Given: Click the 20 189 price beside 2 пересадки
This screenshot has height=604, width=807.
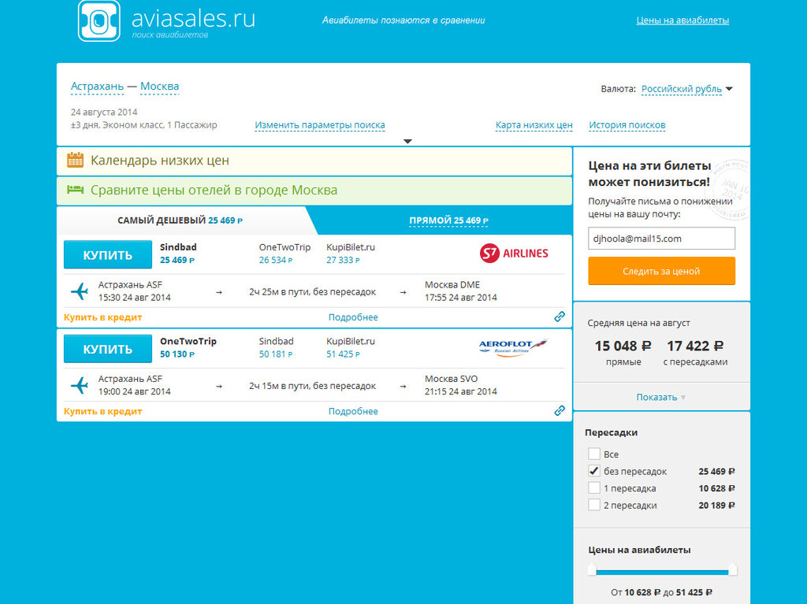Looking at the screenshot, I should point(716,506).
